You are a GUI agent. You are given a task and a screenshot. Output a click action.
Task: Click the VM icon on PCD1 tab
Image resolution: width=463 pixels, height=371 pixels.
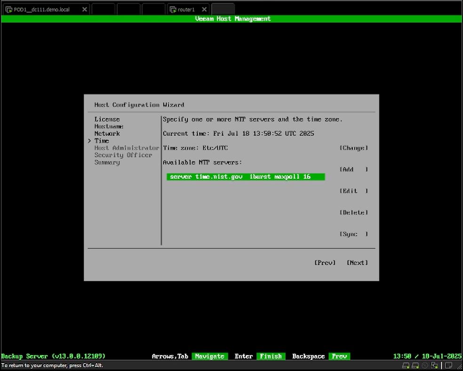pyautogui.click(x=8, y=9)
